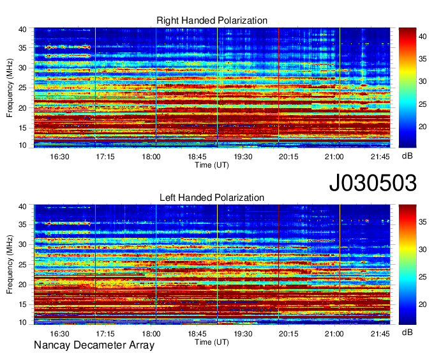The width and height of the screenshot is (434, 353).
Task: Click the "dB" label of the Right Handed colorbar
Action: click(x=407, y=156)
